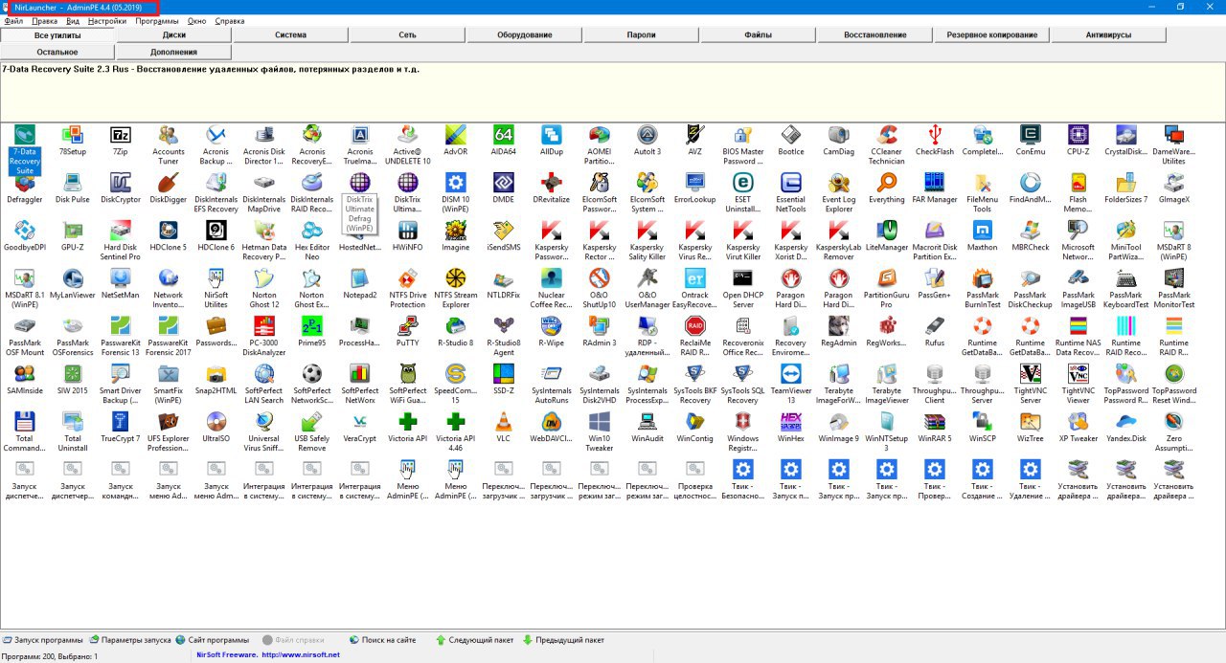Screen dimensions: 1226x663
Task: Switch to the Дополнения tab
Action: pyautogui.click(x=174, y=52)
